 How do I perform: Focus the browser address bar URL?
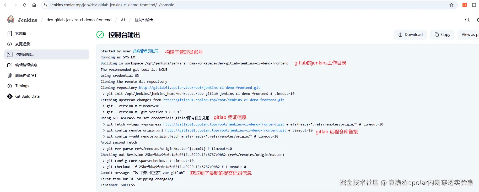pyautogui.click(x=112, y=5)
